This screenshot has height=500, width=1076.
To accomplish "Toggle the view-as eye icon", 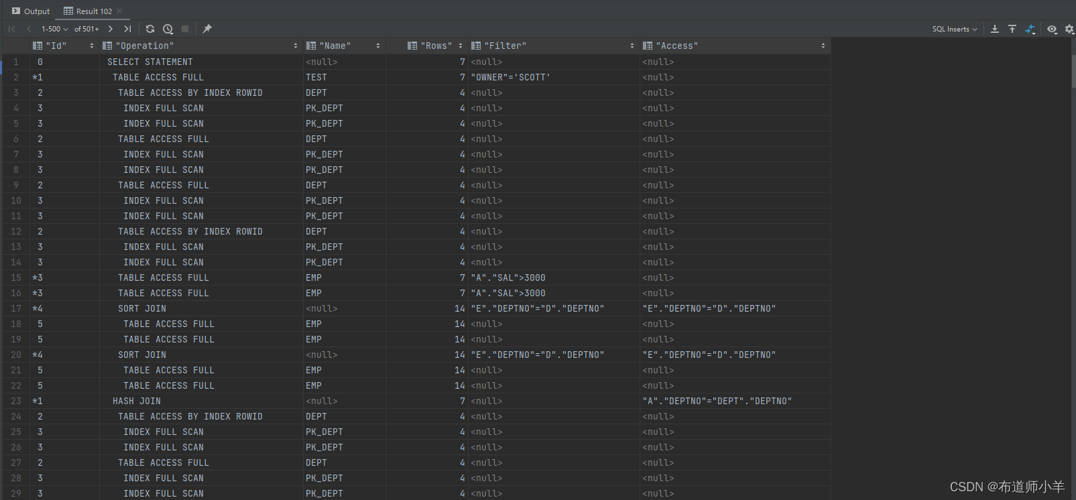I will [1052, 29].
